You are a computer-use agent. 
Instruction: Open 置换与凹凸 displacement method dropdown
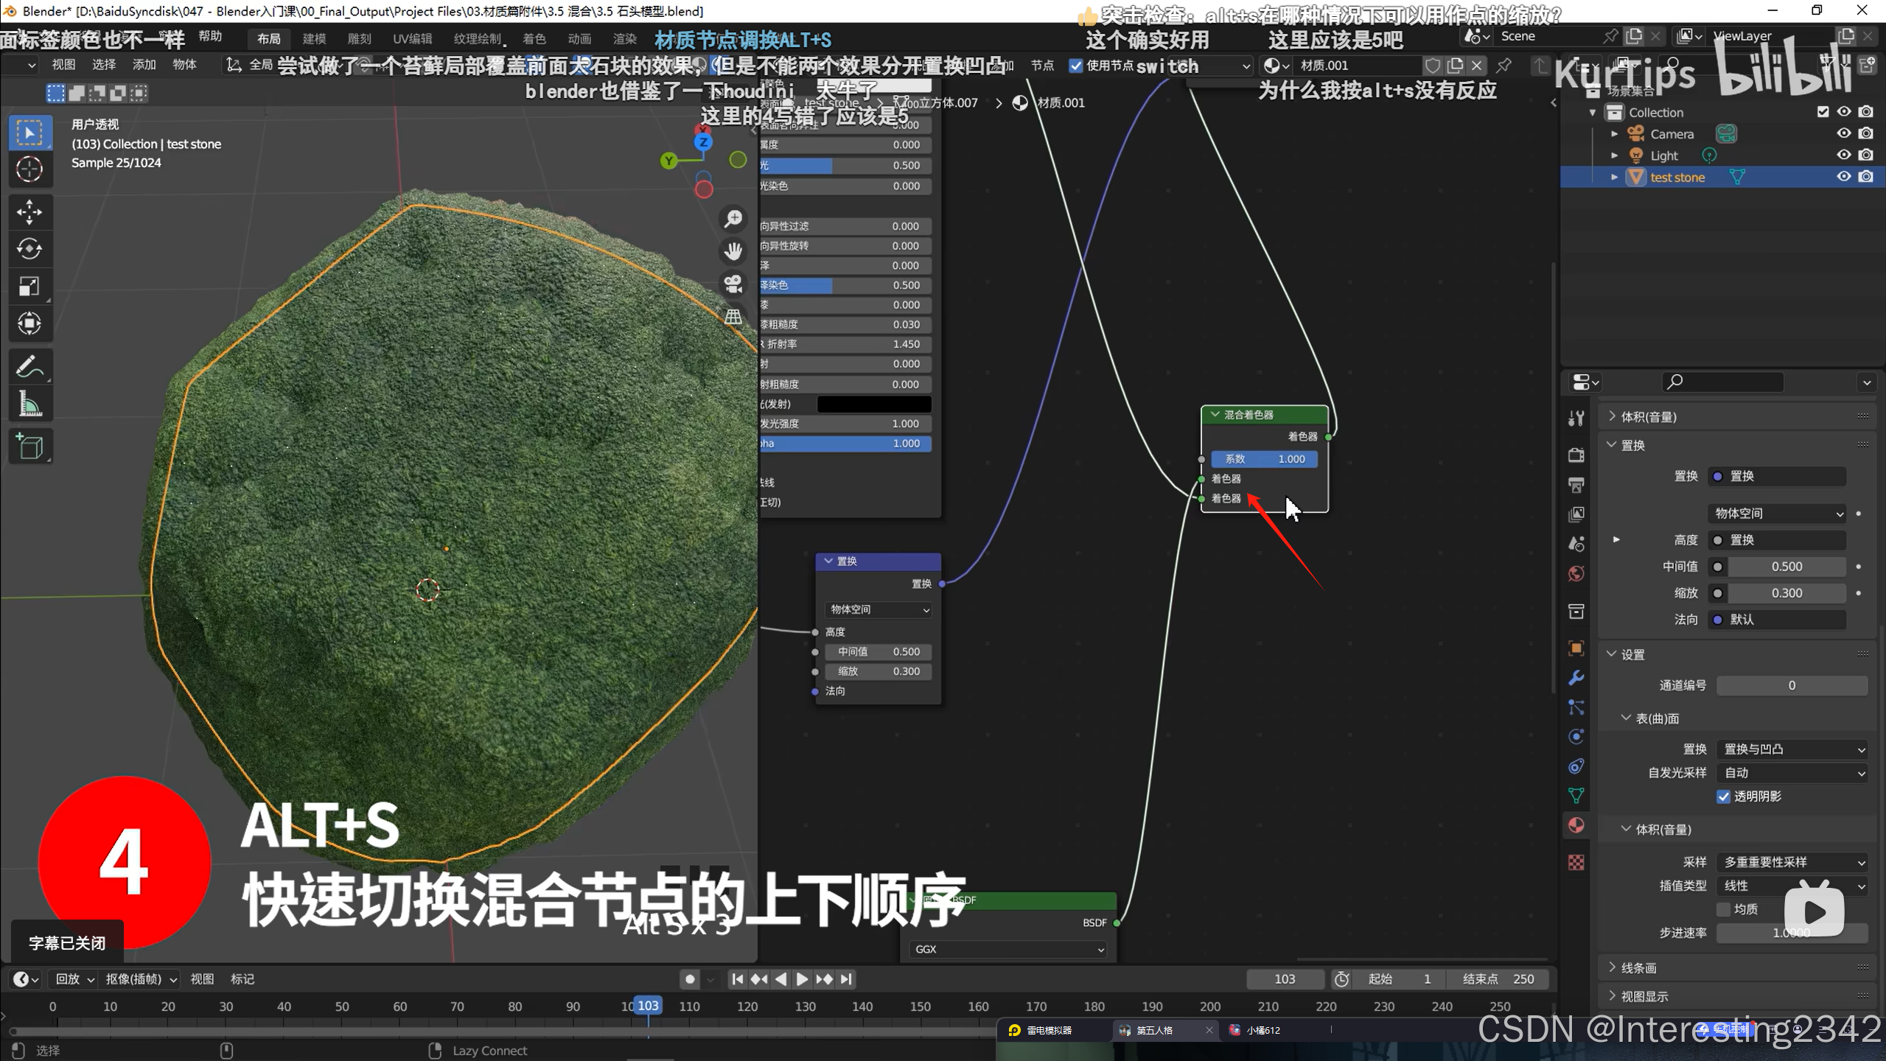pyautogui.click(x=1792, y=749)
